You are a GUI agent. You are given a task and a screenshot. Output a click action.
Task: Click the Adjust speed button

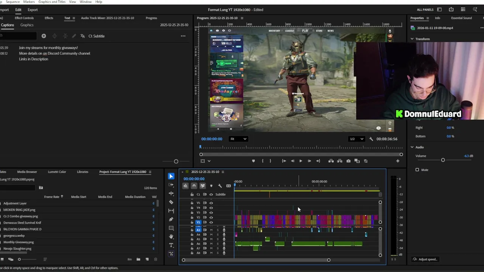pyautogui.click(x=425, y=260)
